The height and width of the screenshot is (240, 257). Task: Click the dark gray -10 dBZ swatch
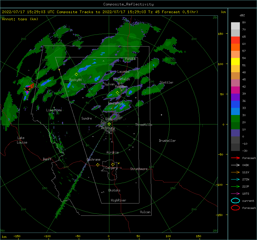point(235,147)
